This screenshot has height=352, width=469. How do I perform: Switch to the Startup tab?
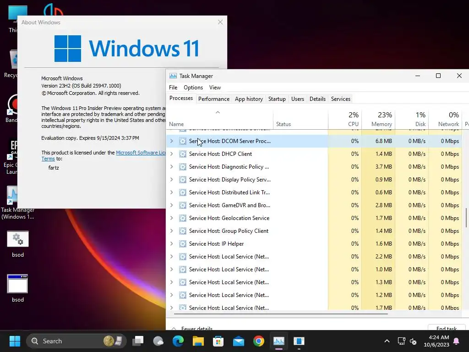(x=277, y=99)
